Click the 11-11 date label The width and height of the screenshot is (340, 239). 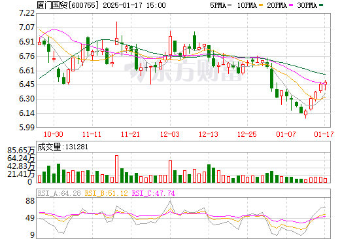pyautogui.click(x=92, y=134)
